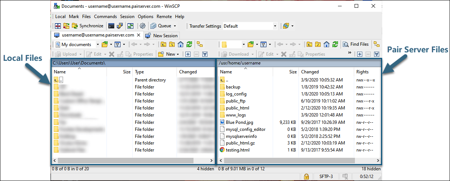The width and height of the screenshot is (450, 181).
Task: Select the mysql_config_editor file
Action: click(245, 129)
